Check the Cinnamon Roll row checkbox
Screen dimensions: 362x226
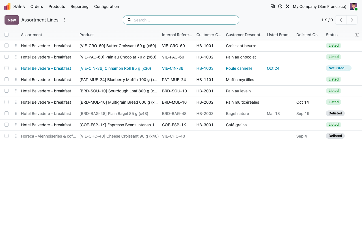tap(7, 68)
